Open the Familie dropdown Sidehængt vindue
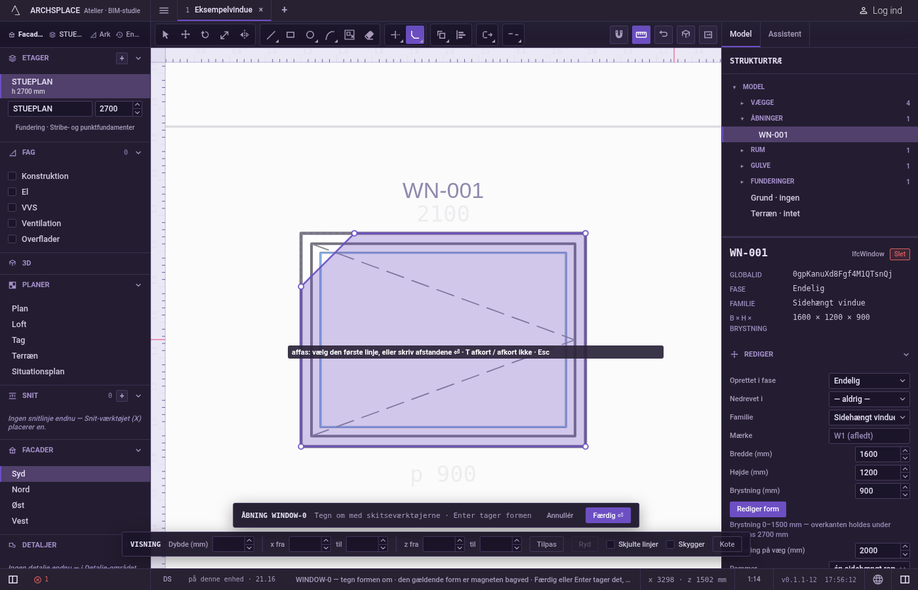 869,418
